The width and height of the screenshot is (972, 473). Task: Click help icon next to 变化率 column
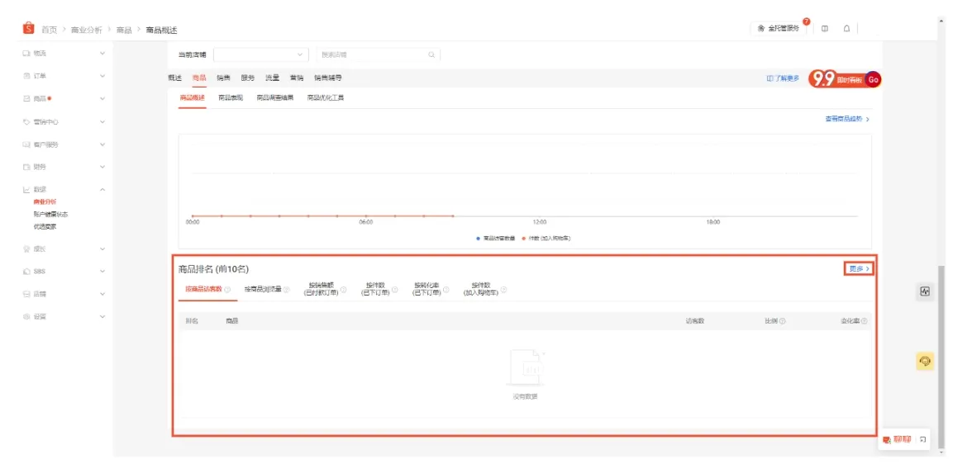(865, 321)
